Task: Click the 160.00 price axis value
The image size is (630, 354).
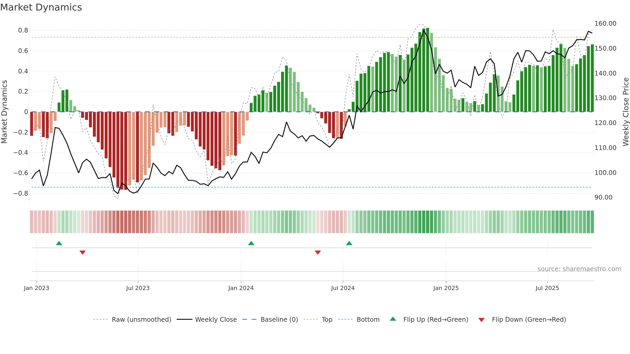Action: pos(605,23)
